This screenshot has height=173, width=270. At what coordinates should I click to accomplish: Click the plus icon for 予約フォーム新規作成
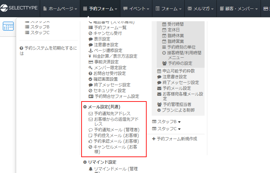154,139
